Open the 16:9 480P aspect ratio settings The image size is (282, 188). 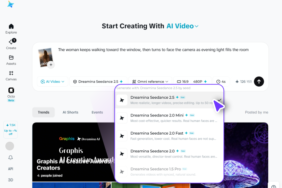[192, 82]
